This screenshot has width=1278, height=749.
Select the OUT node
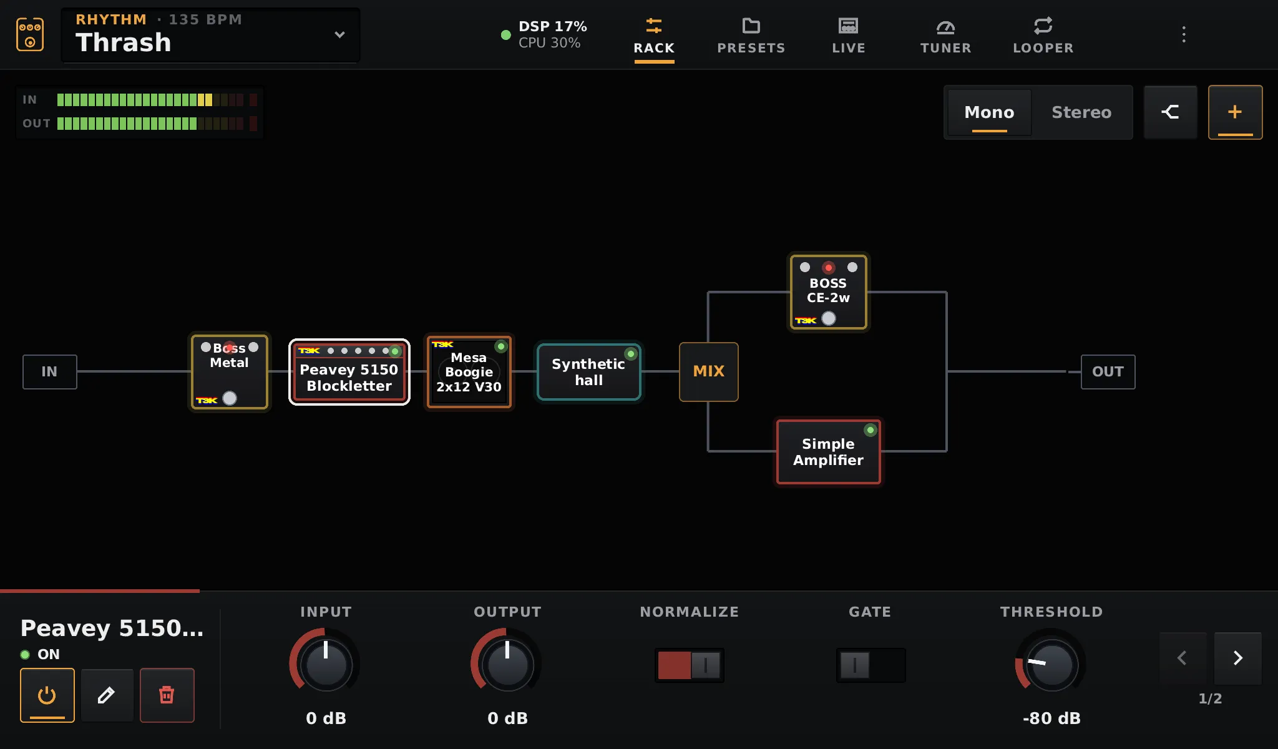[1108, 372]
